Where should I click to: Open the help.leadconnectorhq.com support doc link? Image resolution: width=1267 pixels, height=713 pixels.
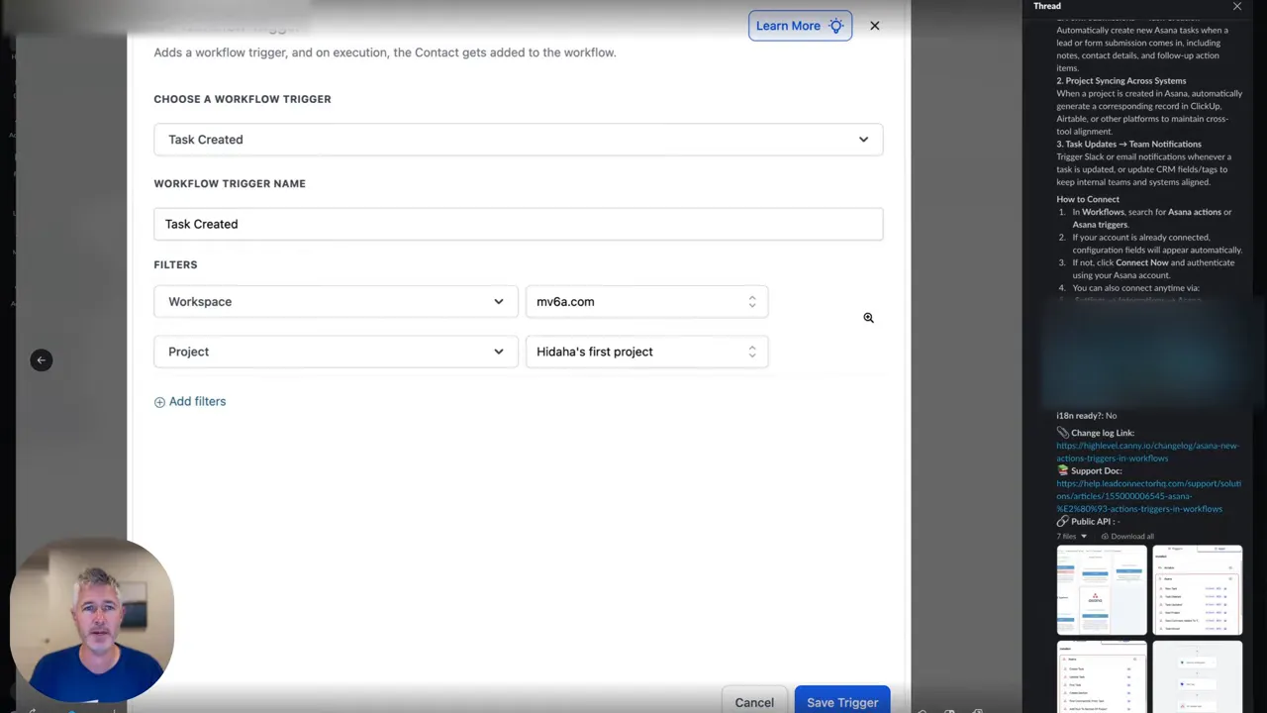pyautogui.click(x=1148, y=496)
